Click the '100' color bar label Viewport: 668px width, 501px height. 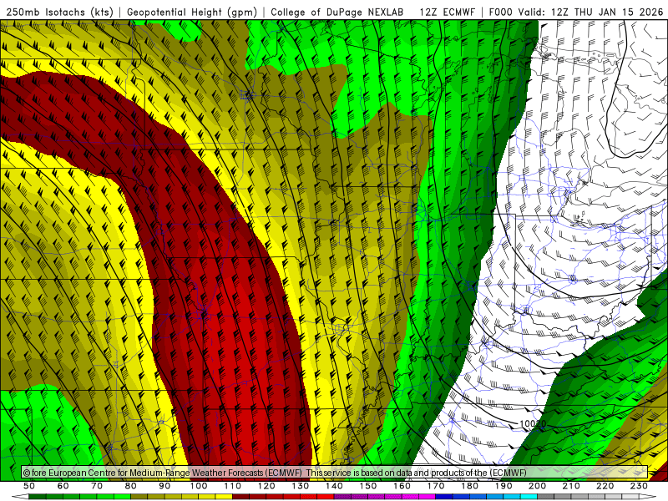pos(199,486)
